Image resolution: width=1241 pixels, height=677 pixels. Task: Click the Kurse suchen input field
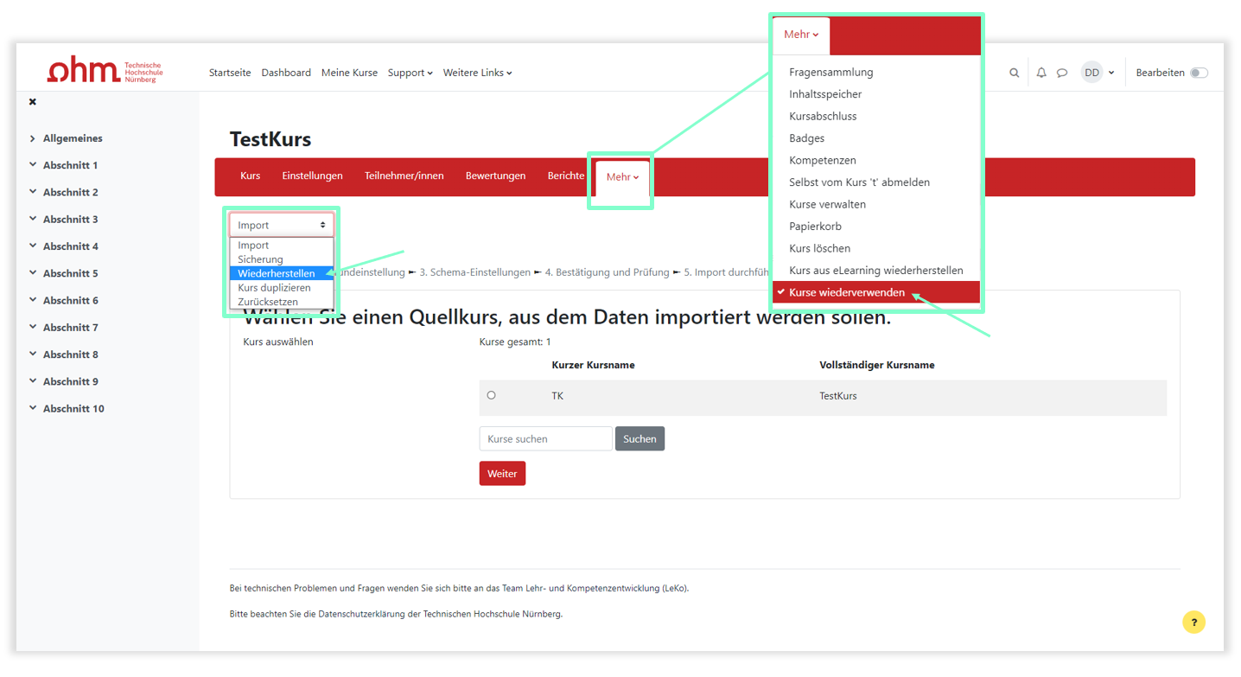(x=545, y=439)
